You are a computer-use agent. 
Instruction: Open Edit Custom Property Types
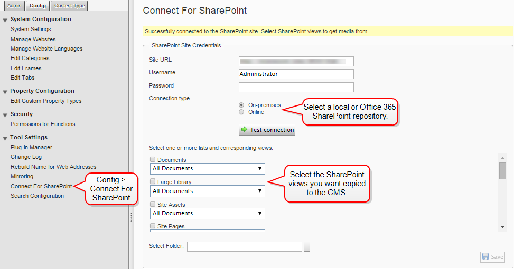pos(46,101)
